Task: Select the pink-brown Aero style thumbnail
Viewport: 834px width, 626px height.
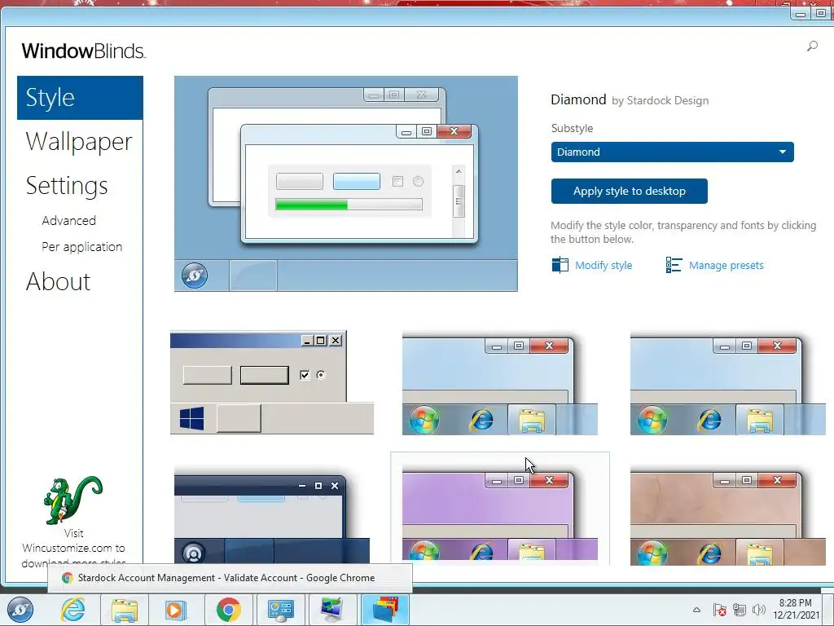Action: coord(727,516)
